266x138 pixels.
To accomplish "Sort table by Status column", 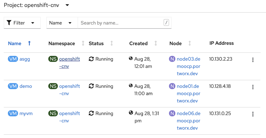I will click(x=112, y=43).
